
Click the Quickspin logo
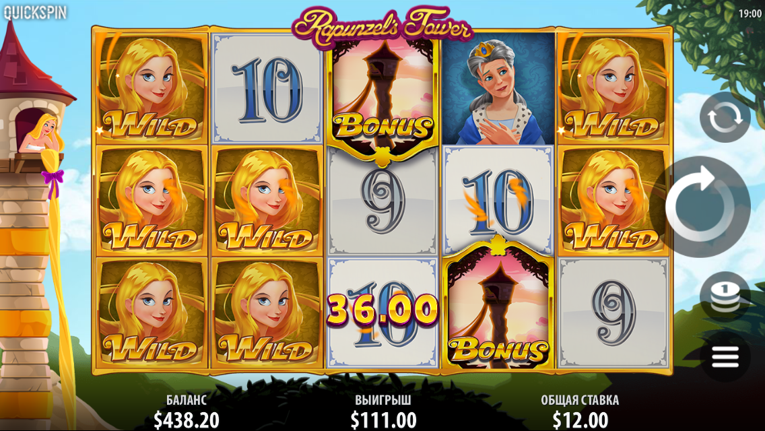click(34, 12)
